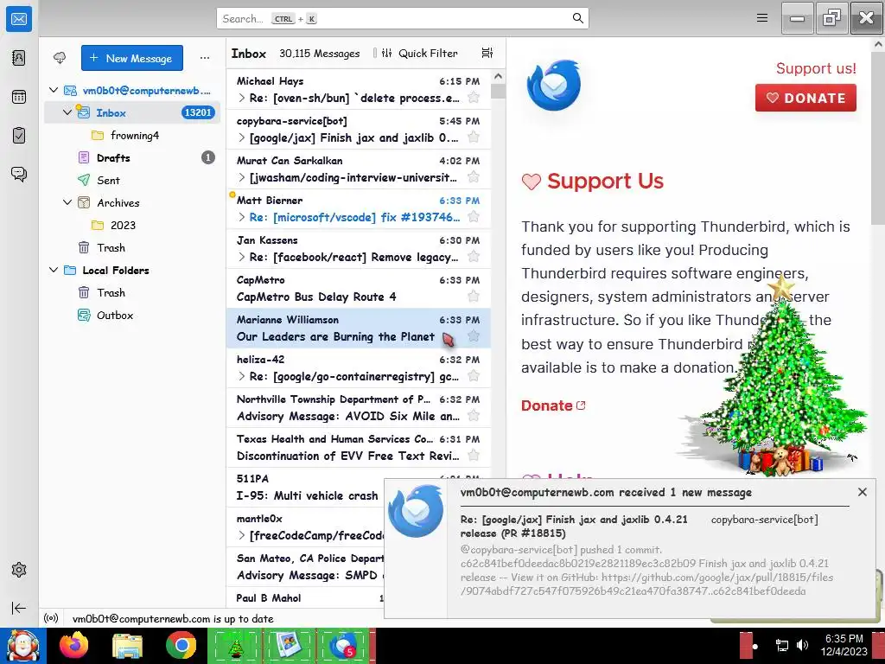Select the frowning4 folder
This screenshot has height=664, width=885.
pos(132,136)
